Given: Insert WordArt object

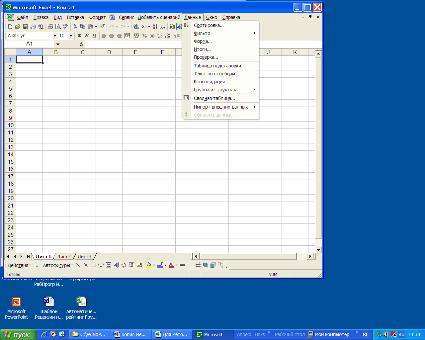Looking at the screenshot, I should [116, 265].
